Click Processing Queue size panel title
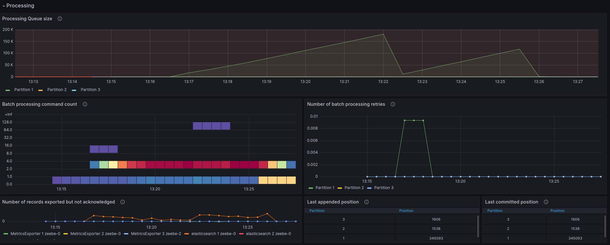Image resolution: width=610 pixels, height=245 pixels. 27,19
